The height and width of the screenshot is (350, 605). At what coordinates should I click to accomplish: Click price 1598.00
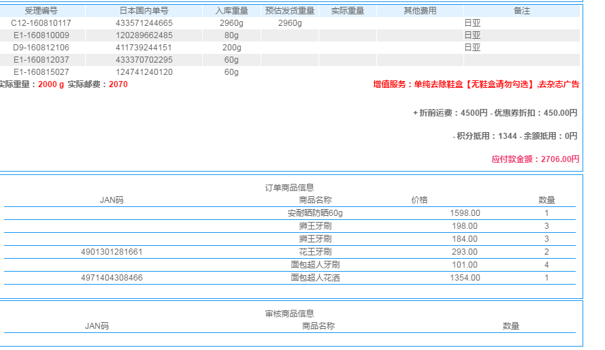[465, 213]
